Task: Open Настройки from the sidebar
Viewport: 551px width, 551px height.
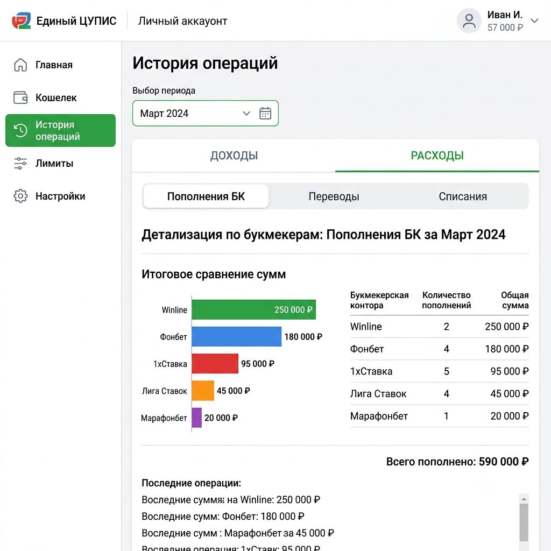Action: pyautogui.click(x=60, y=196)
